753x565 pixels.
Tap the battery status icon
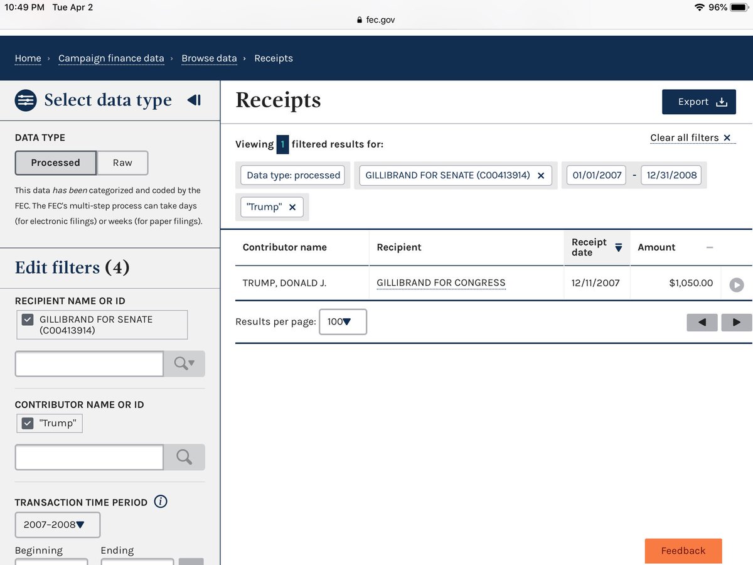click(x=738, y=8)
